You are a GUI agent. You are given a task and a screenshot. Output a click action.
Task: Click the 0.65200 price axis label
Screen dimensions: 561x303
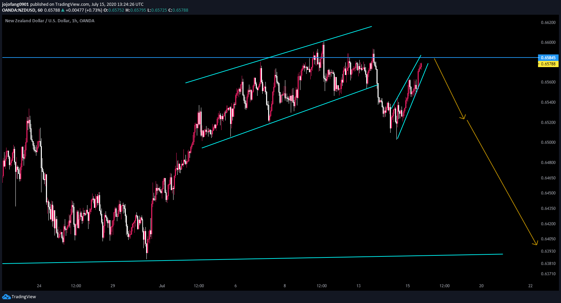click(x=548, y=123)
